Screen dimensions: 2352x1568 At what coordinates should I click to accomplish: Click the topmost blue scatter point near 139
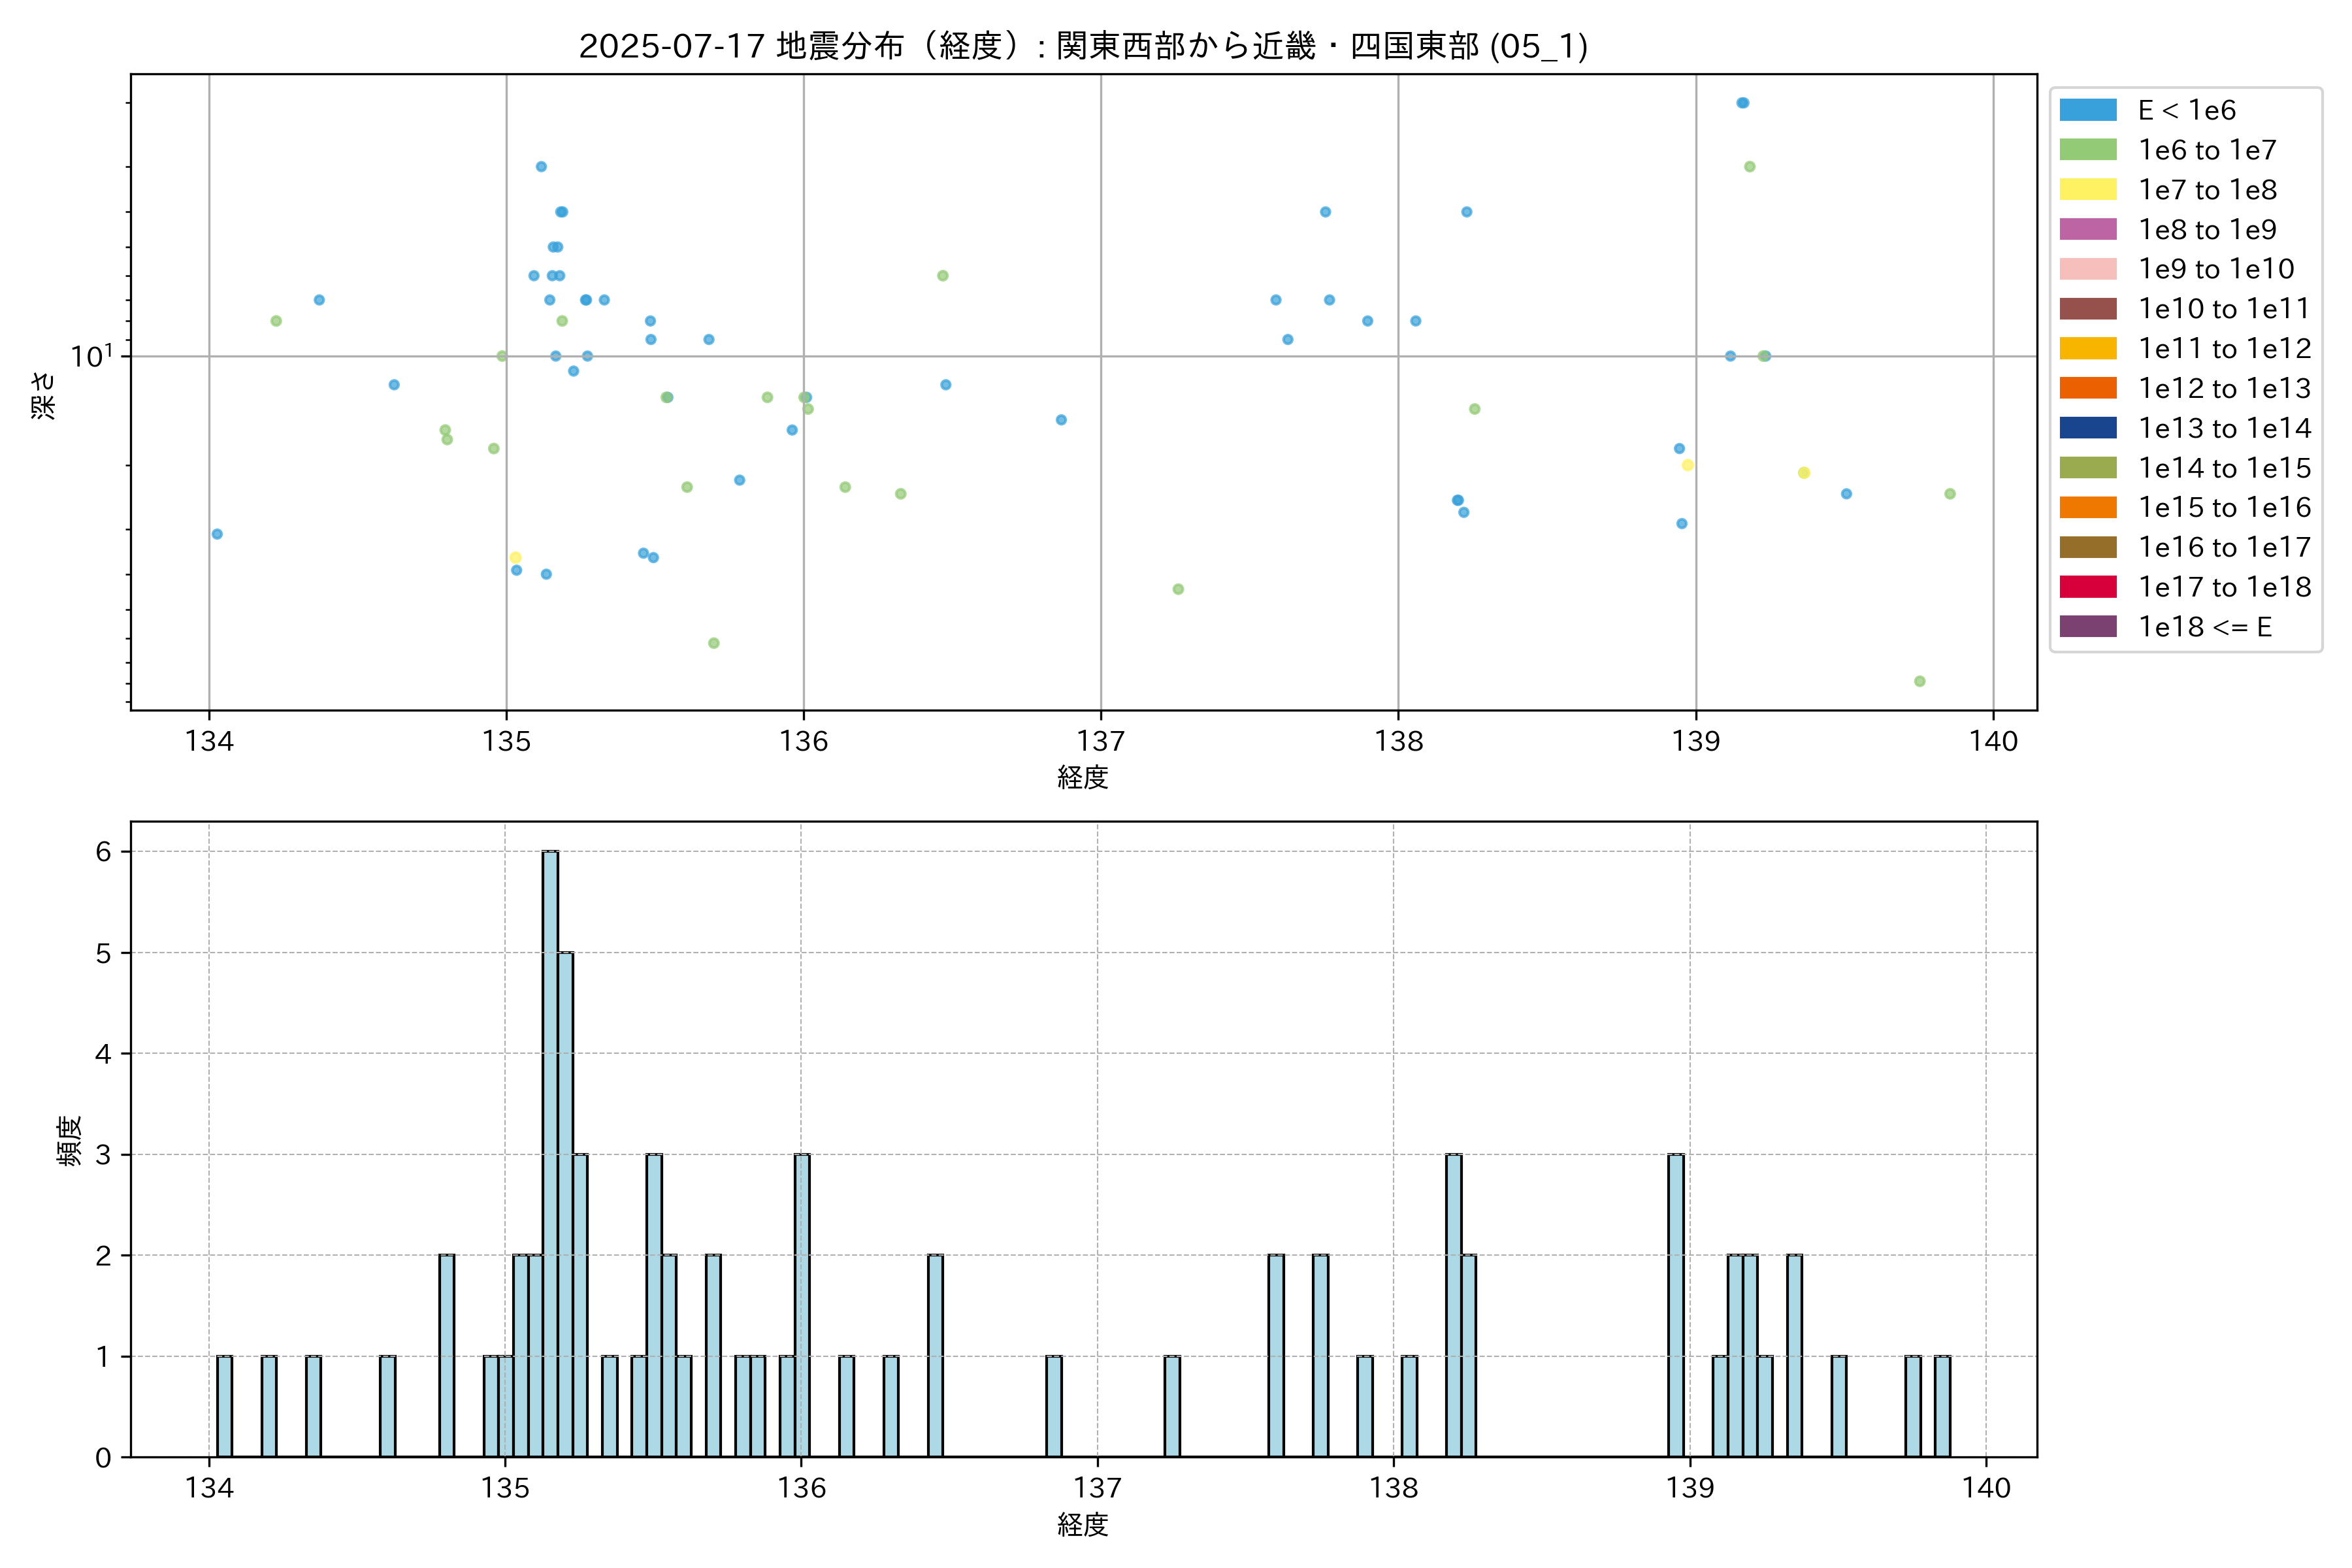point(1742,103)
